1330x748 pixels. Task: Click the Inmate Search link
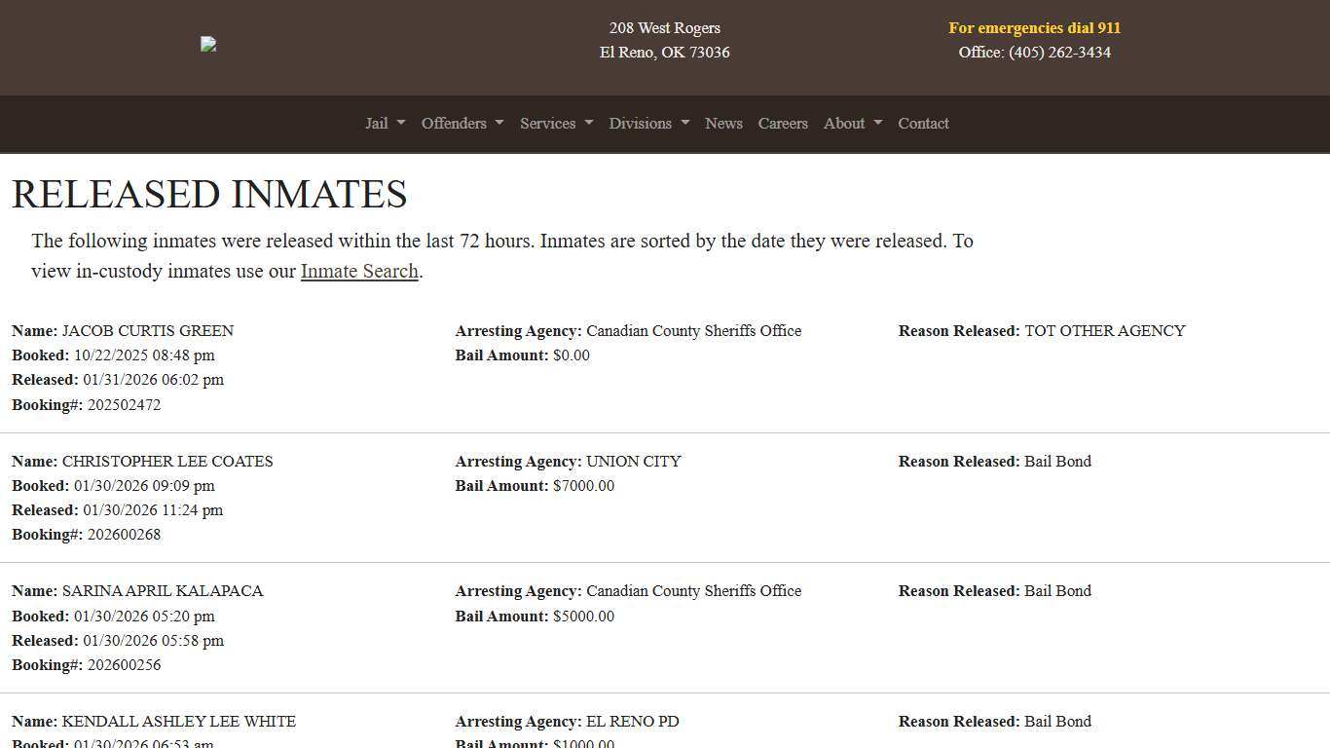pyautogui.click(x=358, y=271)
